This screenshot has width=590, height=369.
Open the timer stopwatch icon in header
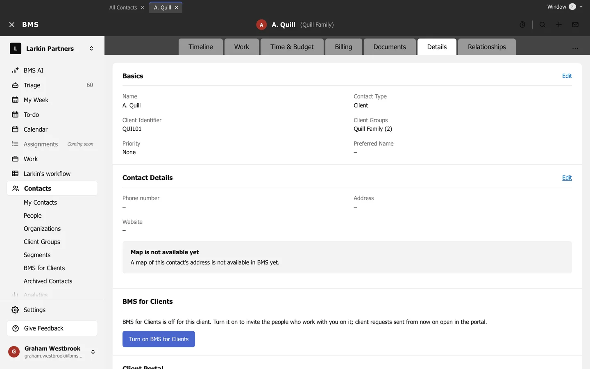coord(522,25)
